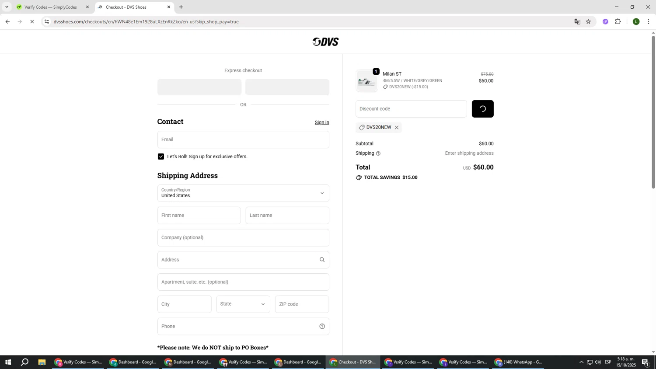Viewport: 656px width, 369px height.
Task: Open the network icon in system tray
Action: point(590,362)
